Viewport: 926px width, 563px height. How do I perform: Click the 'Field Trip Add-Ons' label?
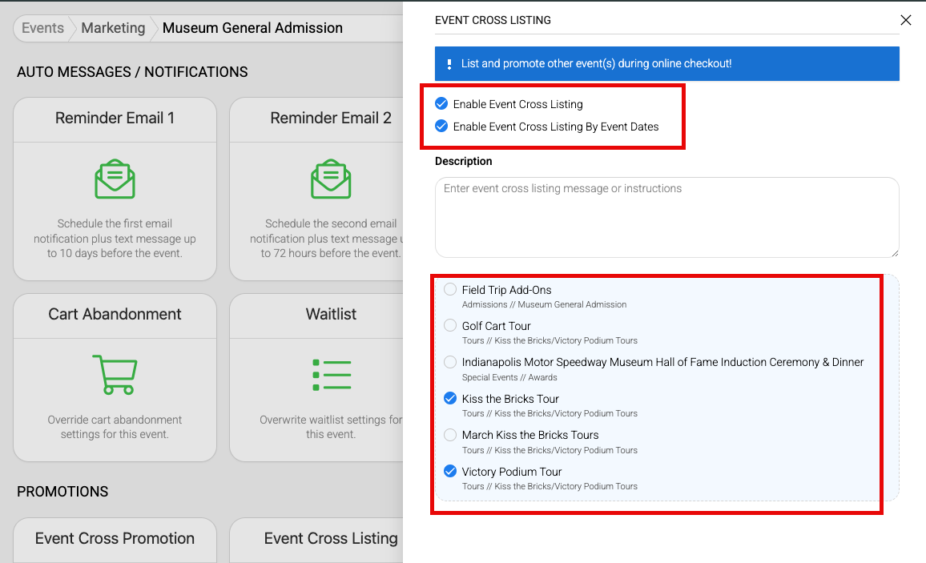[x=506, y=290]
